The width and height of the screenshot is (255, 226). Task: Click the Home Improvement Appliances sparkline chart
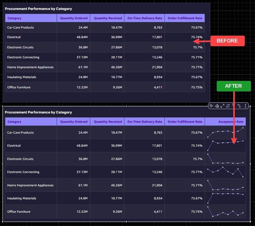tap(225, 185)
